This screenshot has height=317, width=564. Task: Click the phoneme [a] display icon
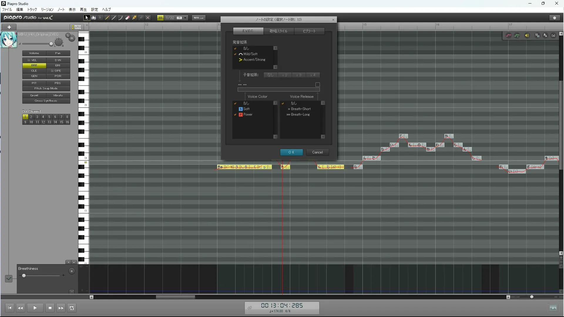(553, 36)
